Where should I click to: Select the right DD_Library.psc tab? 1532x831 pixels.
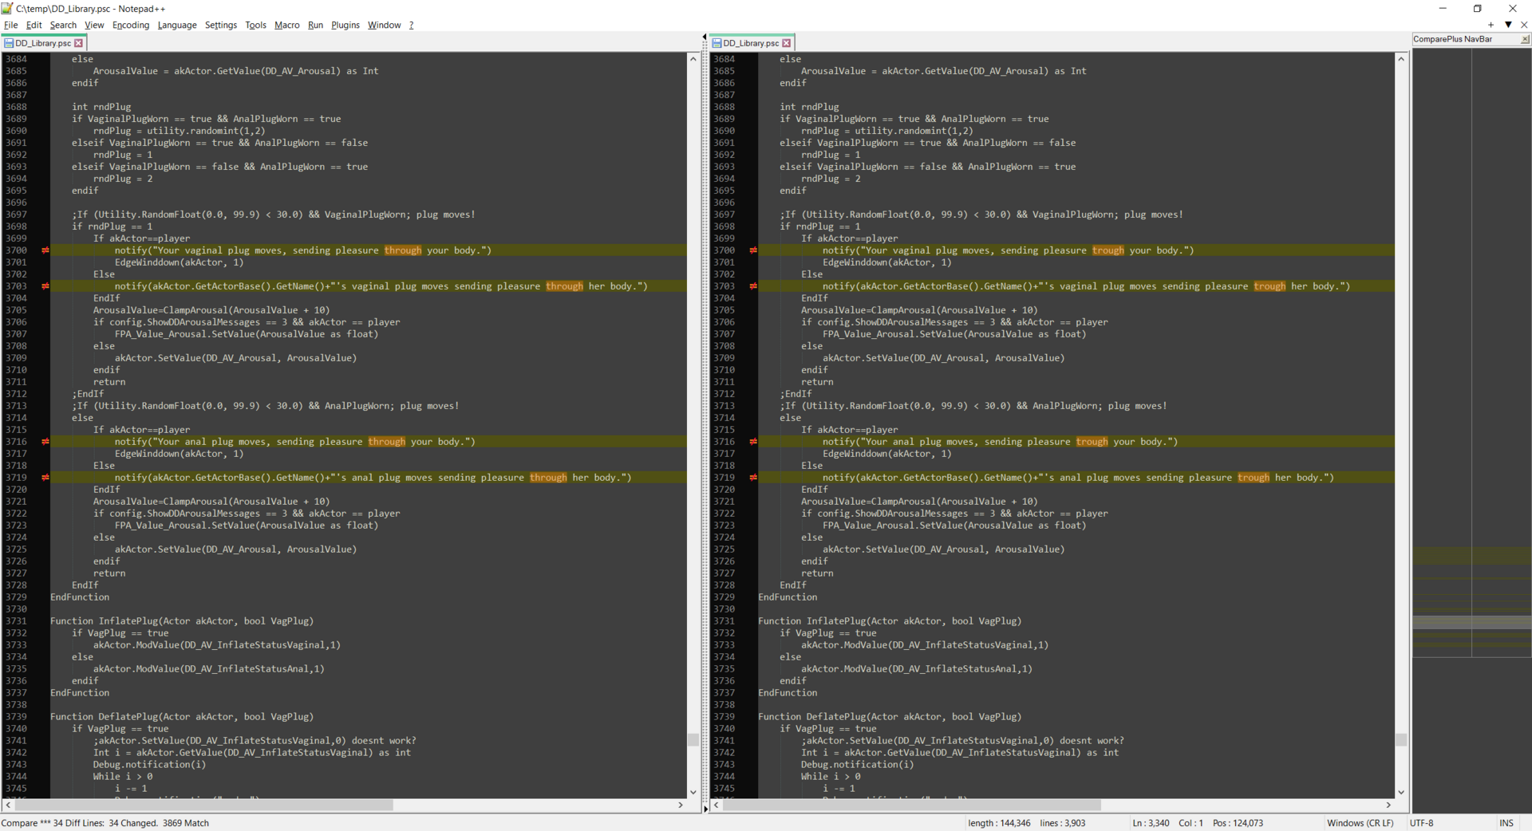pyautogui.click(x=751, y=43)
